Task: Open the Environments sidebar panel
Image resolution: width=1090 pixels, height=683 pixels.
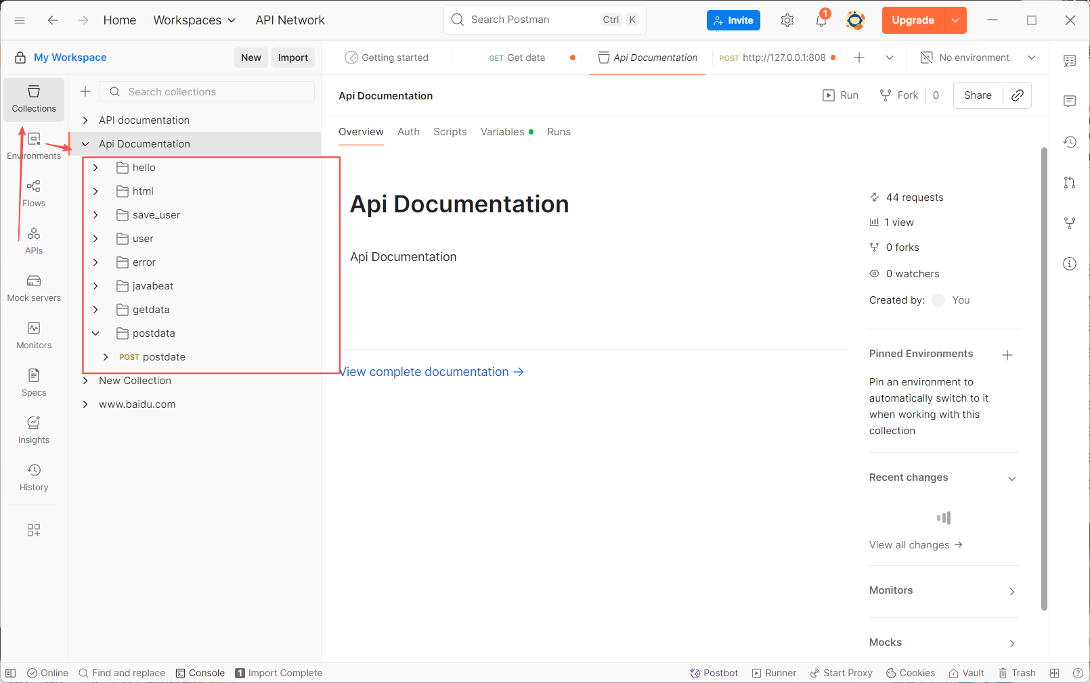Action: coord(34,146)
